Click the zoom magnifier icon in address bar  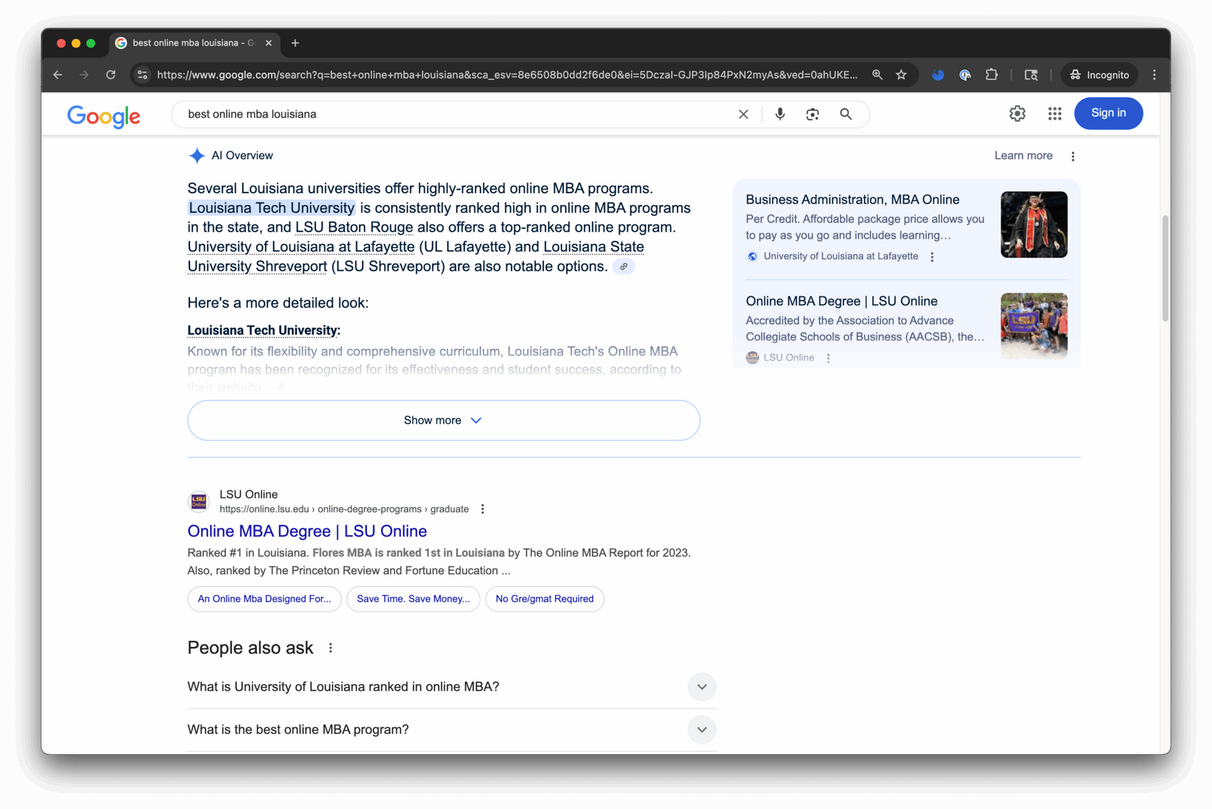pos(877,75)
